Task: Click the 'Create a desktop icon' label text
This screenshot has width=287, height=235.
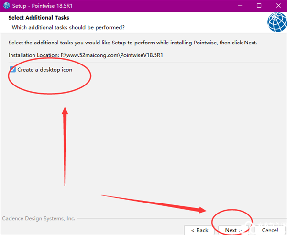Action: click(44, 70)
